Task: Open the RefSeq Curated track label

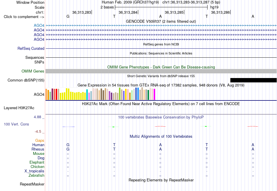Action: coord(31,49)
